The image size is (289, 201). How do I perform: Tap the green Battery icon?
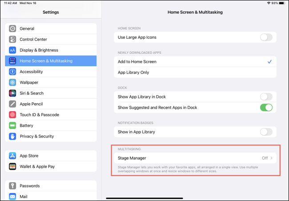pyautogui.click(x=12, y=125)
